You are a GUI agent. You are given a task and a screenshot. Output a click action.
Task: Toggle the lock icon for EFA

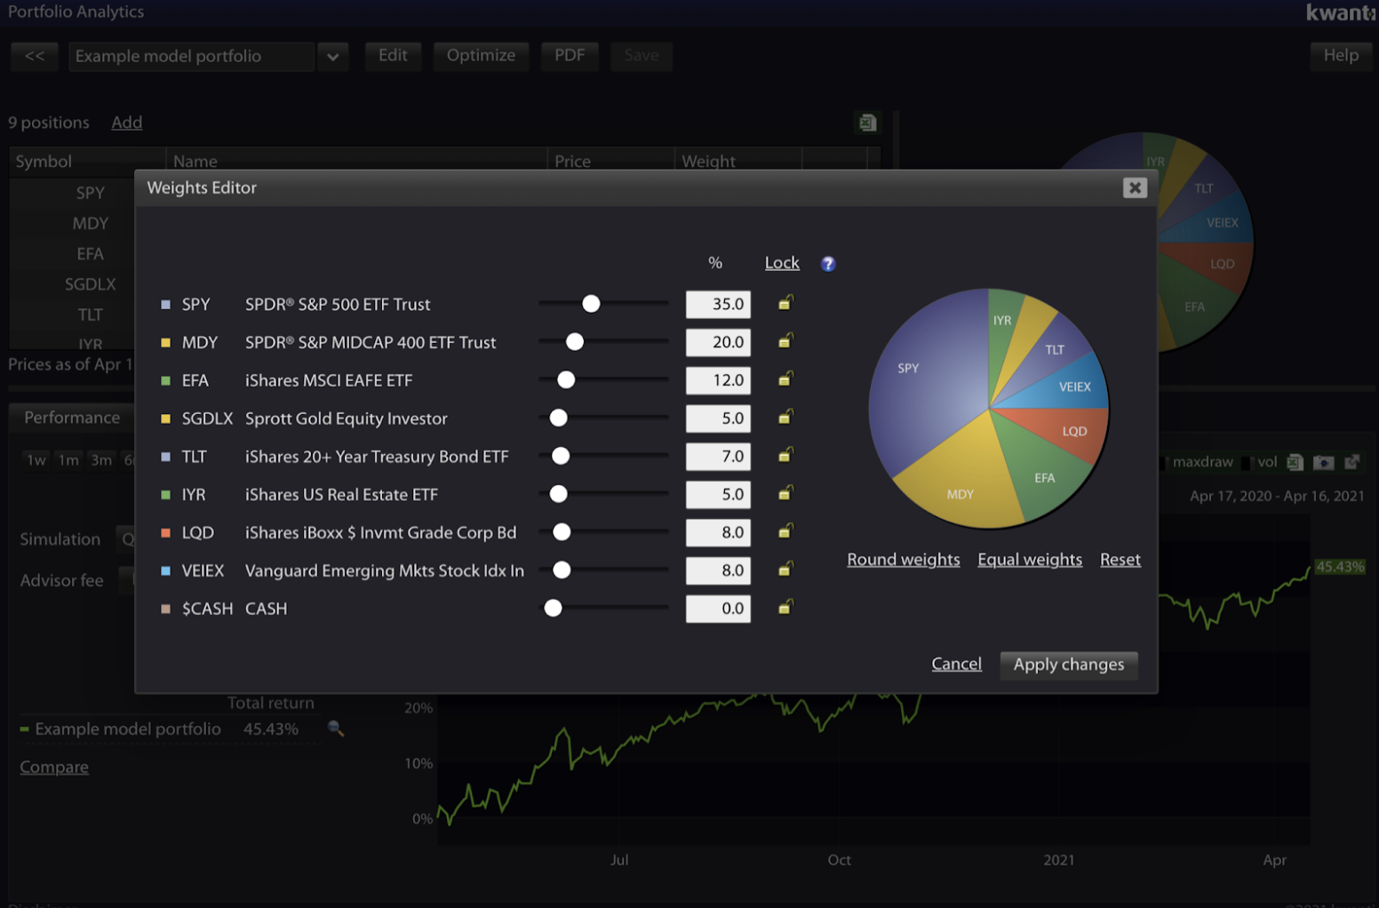pos(785,379)
